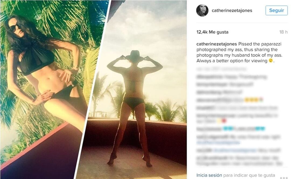Viewport: 291px width, 179px height.
Task: Click the smiley emoji ending the caption
Action: click(x=271, y=60)
